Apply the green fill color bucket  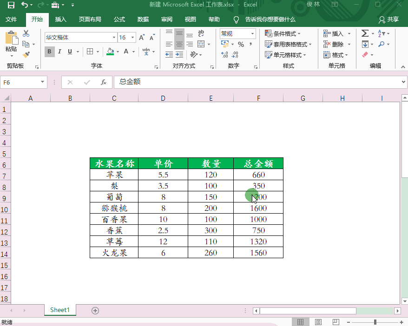110,52
